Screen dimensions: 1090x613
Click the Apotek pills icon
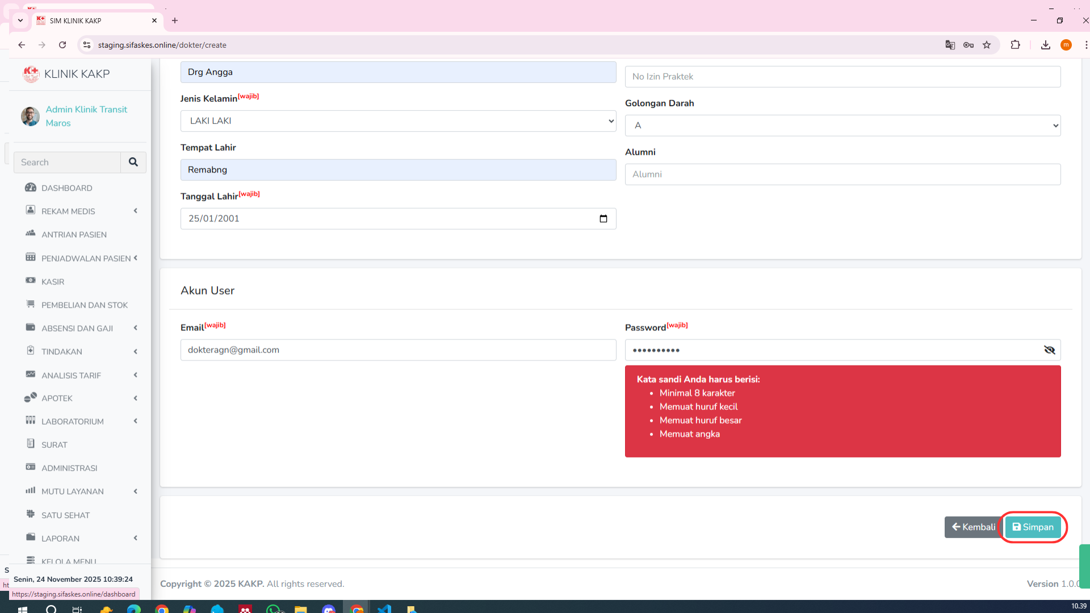31,398
